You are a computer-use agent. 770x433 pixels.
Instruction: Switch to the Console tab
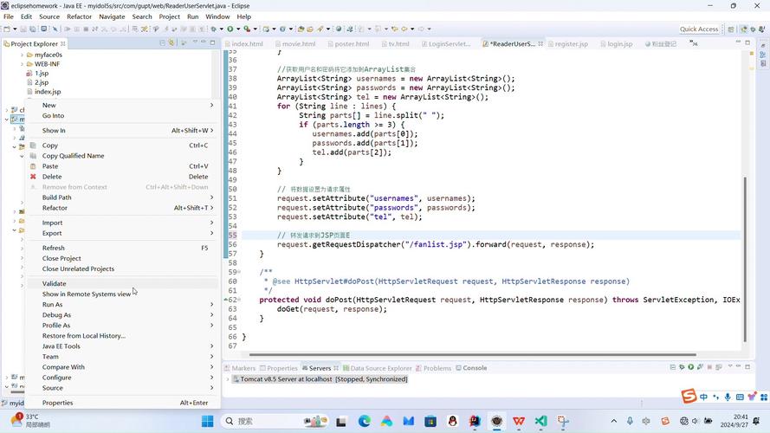[471, 368]
